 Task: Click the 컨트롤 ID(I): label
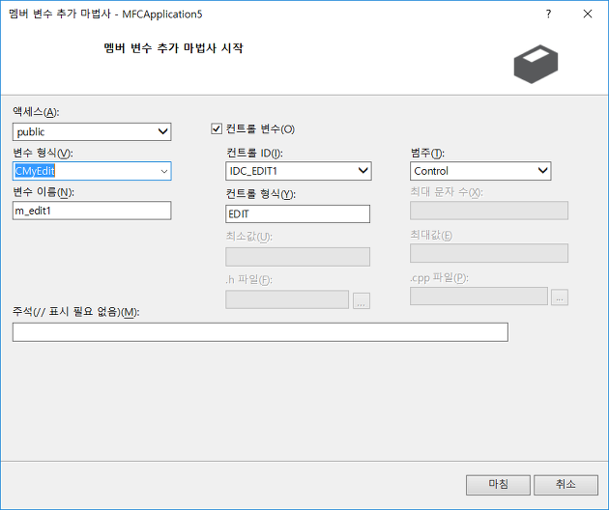(x=254, y=153)
